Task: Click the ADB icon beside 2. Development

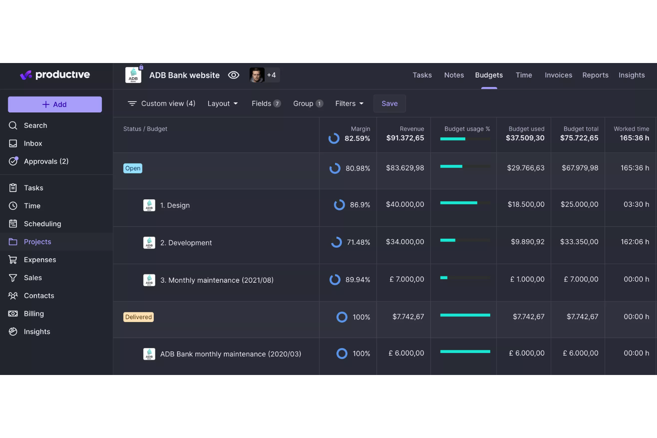Action: pyautogui.click(x=149, y=243)
